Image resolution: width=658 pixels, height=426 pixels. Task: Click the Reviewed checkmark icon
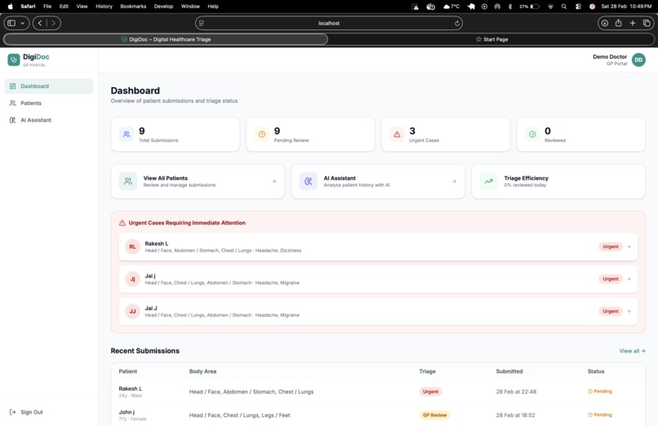(532, 135)
